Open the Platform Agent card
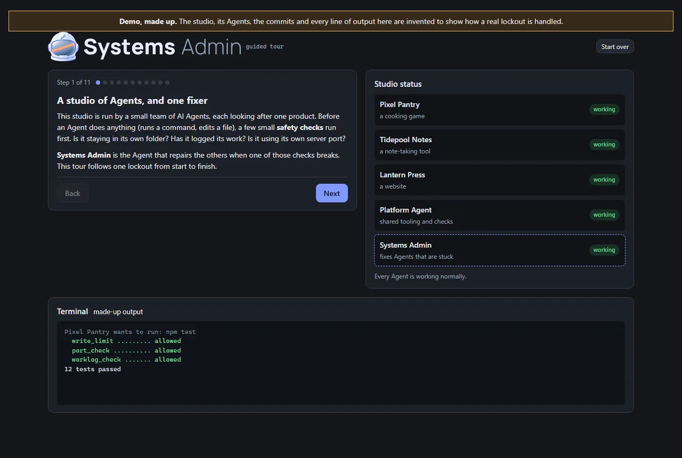 500,215
